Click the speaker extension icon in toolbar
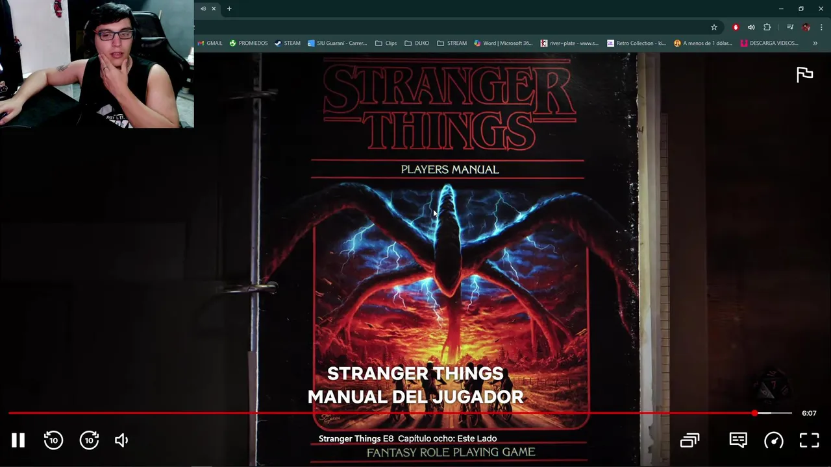Screen dimensions: 831x467 point(751,27)
